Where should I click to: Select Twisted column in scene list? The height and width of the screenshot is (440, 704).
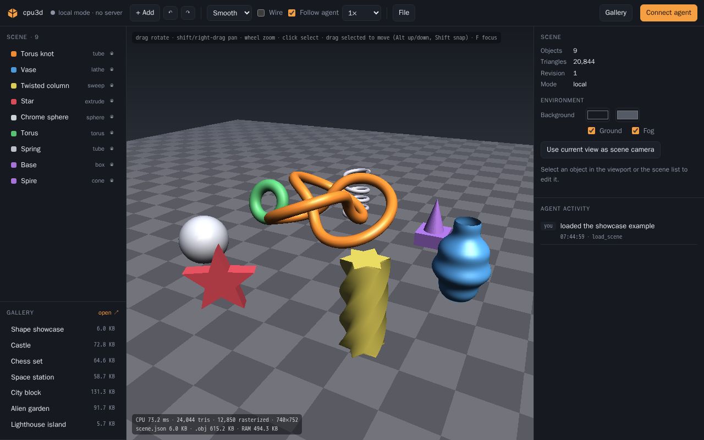click(63, 86)
